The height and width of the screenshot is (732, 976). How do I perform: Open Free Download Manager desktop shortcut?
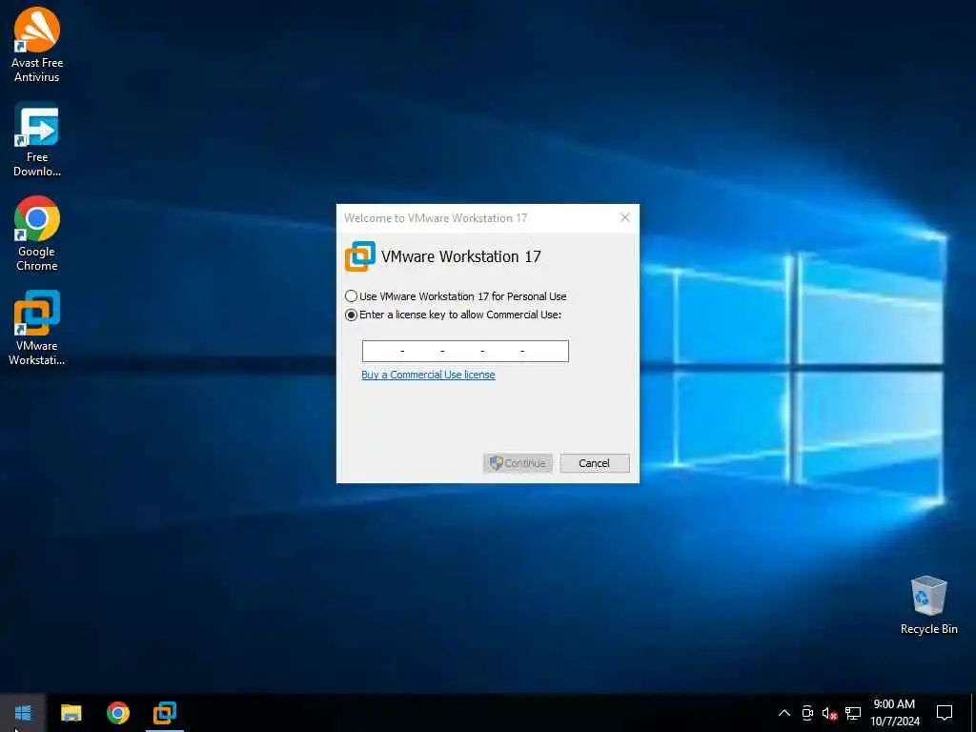coord(37,140)
